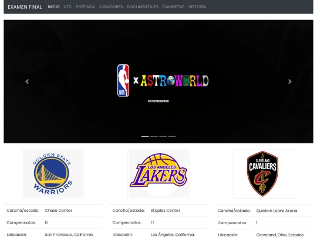Click the carousel next arrow
317x237 pixels.
tap(290, 81)
